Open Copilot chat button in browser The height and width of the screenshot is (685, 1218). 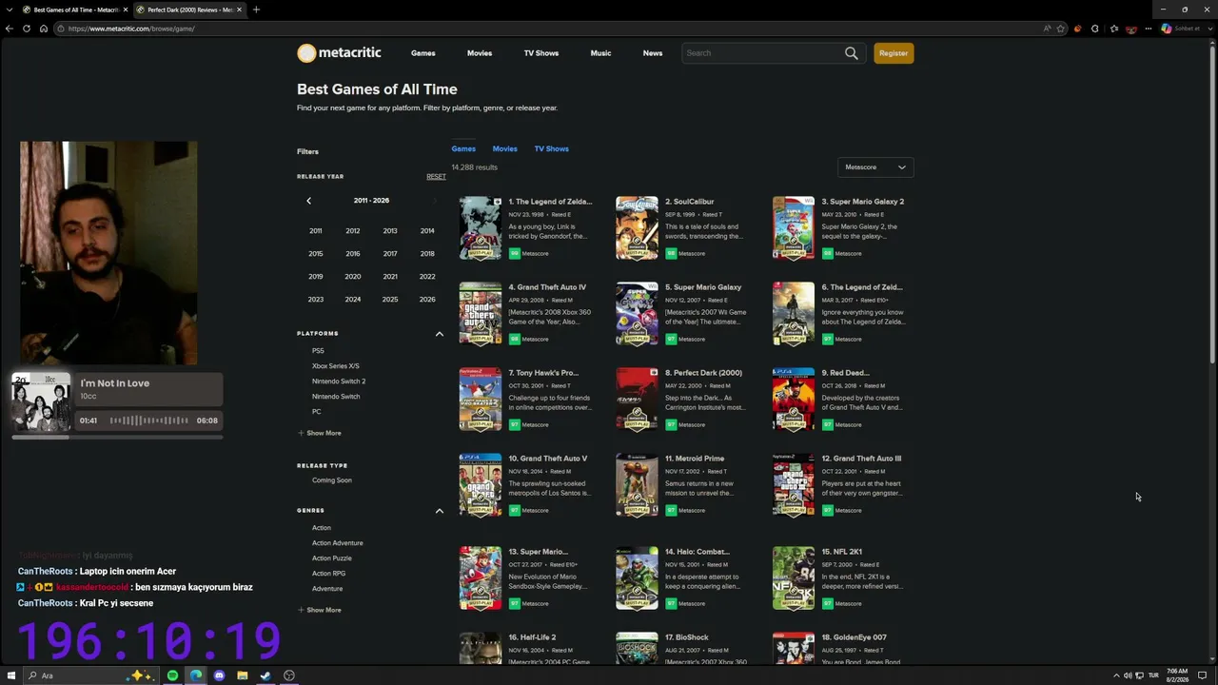1181,29
